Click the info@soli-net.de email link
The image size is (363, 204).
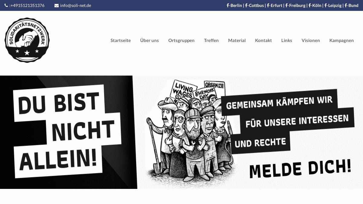pos(76,5)
